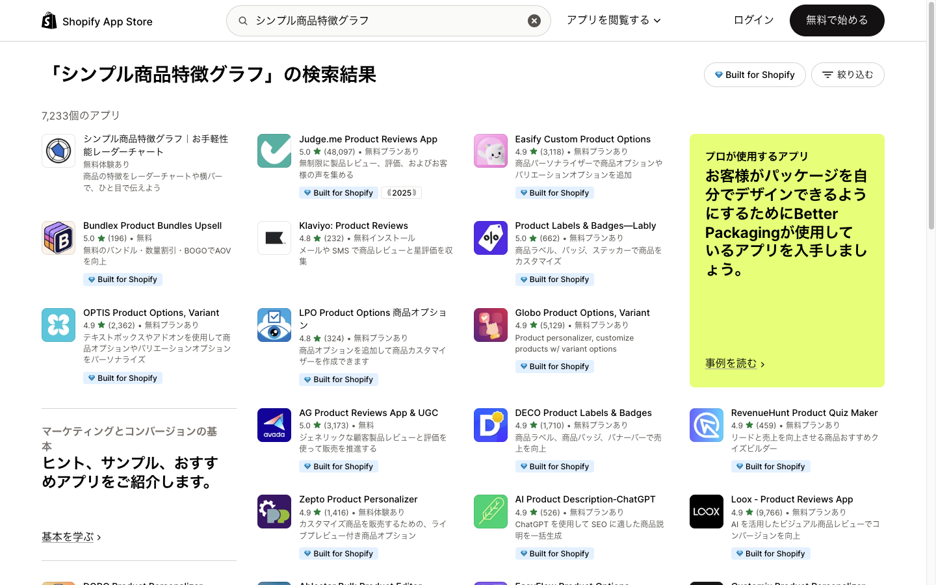
Task: Open the AI Product Description-ChatGPT icon
Action: (x=491, y=512)
